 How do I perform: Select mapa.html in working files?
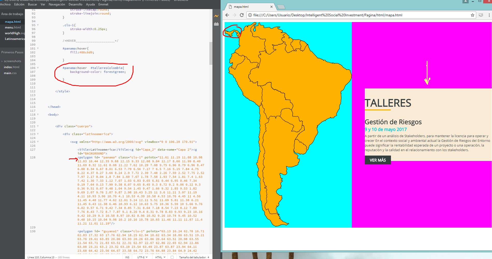12,22
